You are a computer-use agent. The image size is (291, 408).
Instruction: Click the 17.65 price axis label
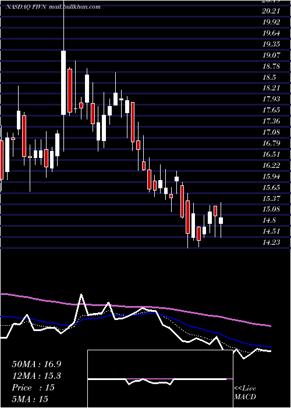click(x=271, y=110)
